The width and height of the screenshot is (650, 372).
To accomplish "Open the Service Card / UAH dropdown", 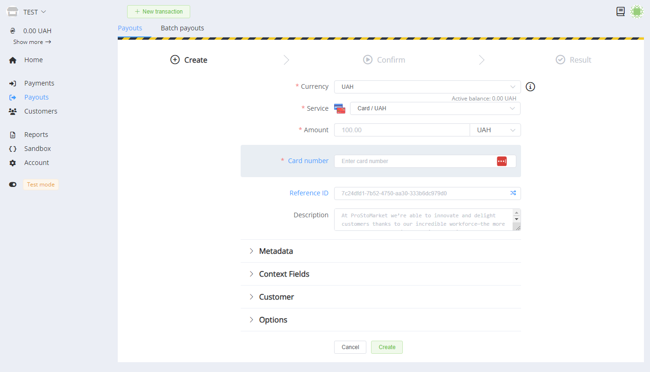I will click(435, 108).
